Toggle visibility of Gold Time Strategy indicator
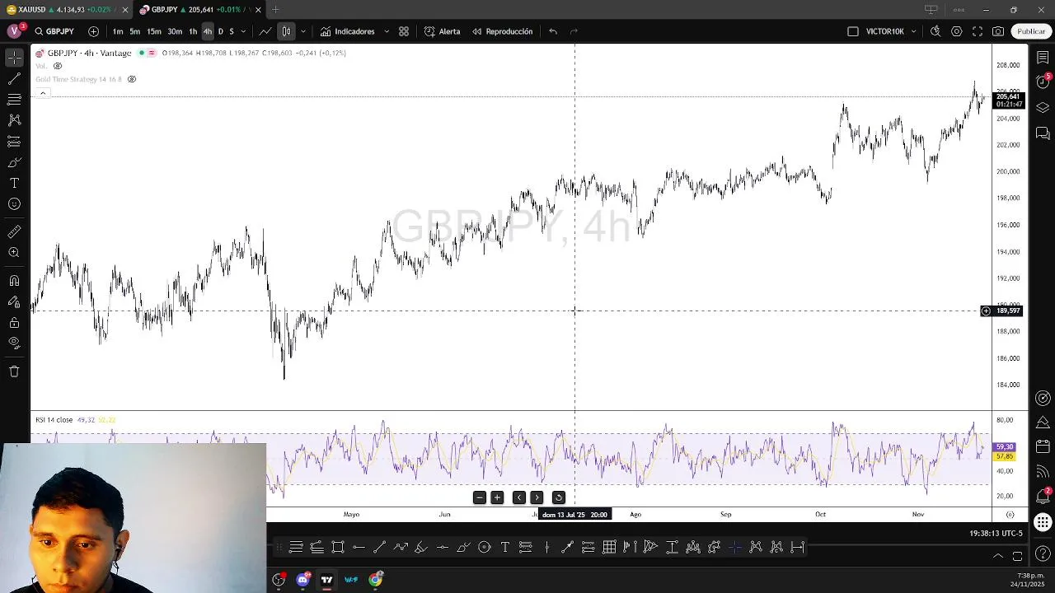This screenshot has width=1055, height=593. pyautogui.click(x=131, y=79)
